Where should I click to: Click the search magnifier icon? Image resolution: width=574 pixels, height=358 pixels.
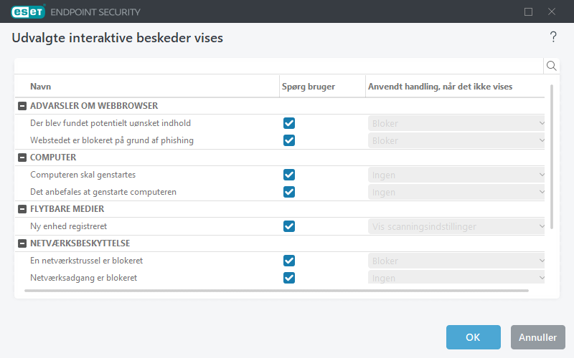click(551, 66)
